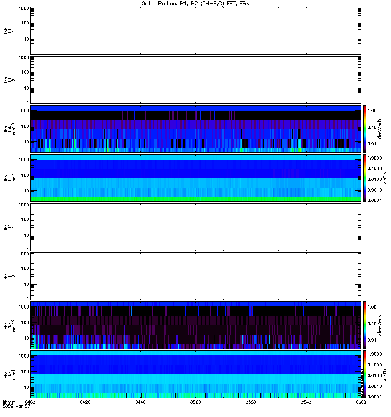Click the 1000 y-tick on thb fff 1 panel
The width and height of the screenshot is (391, 417).
point(23,8)
